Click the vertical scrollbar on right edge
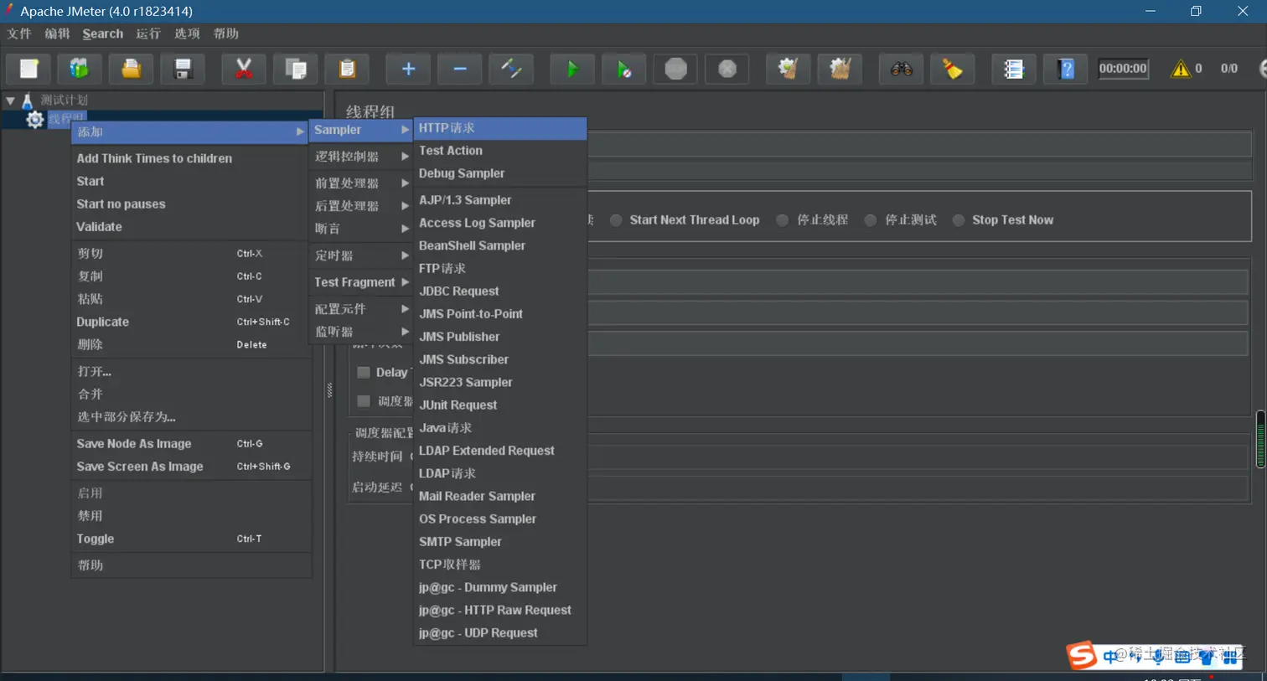This screenshot has height=681, width=1267. click(1260, 439)
